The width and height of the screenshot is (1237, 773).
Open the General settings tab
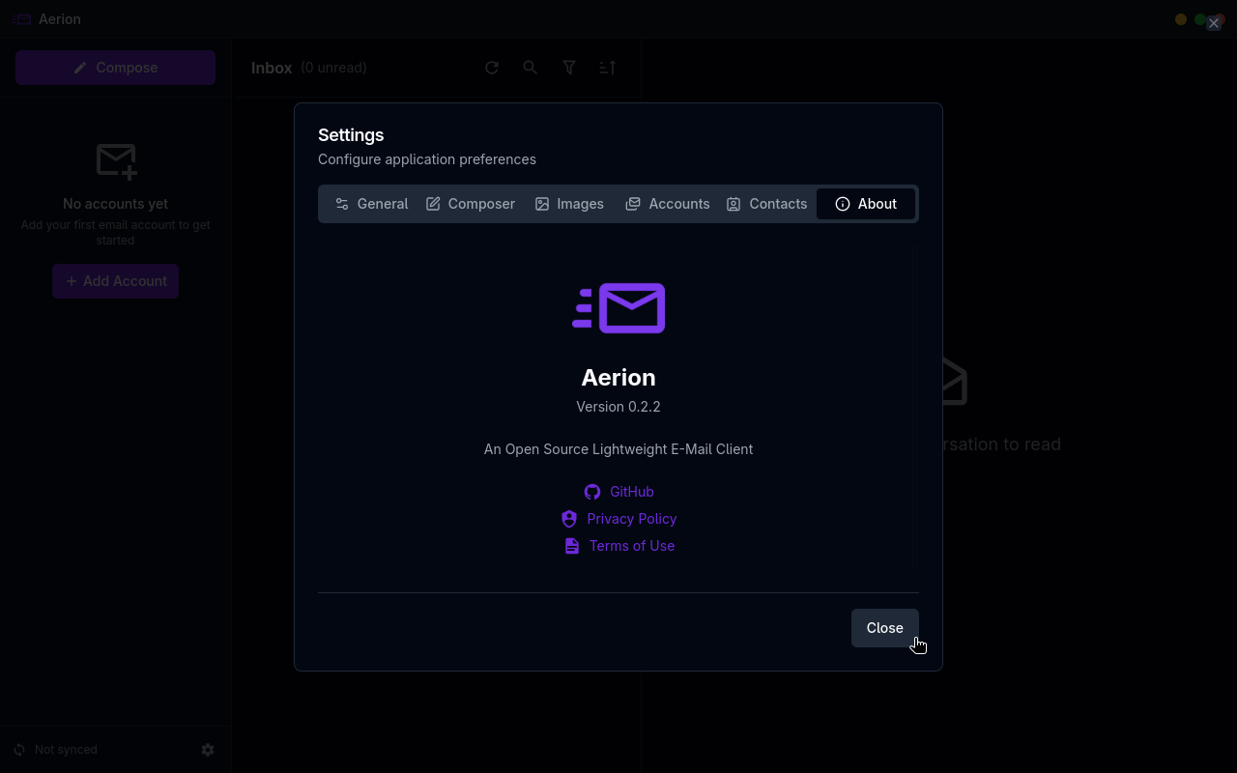372,204
